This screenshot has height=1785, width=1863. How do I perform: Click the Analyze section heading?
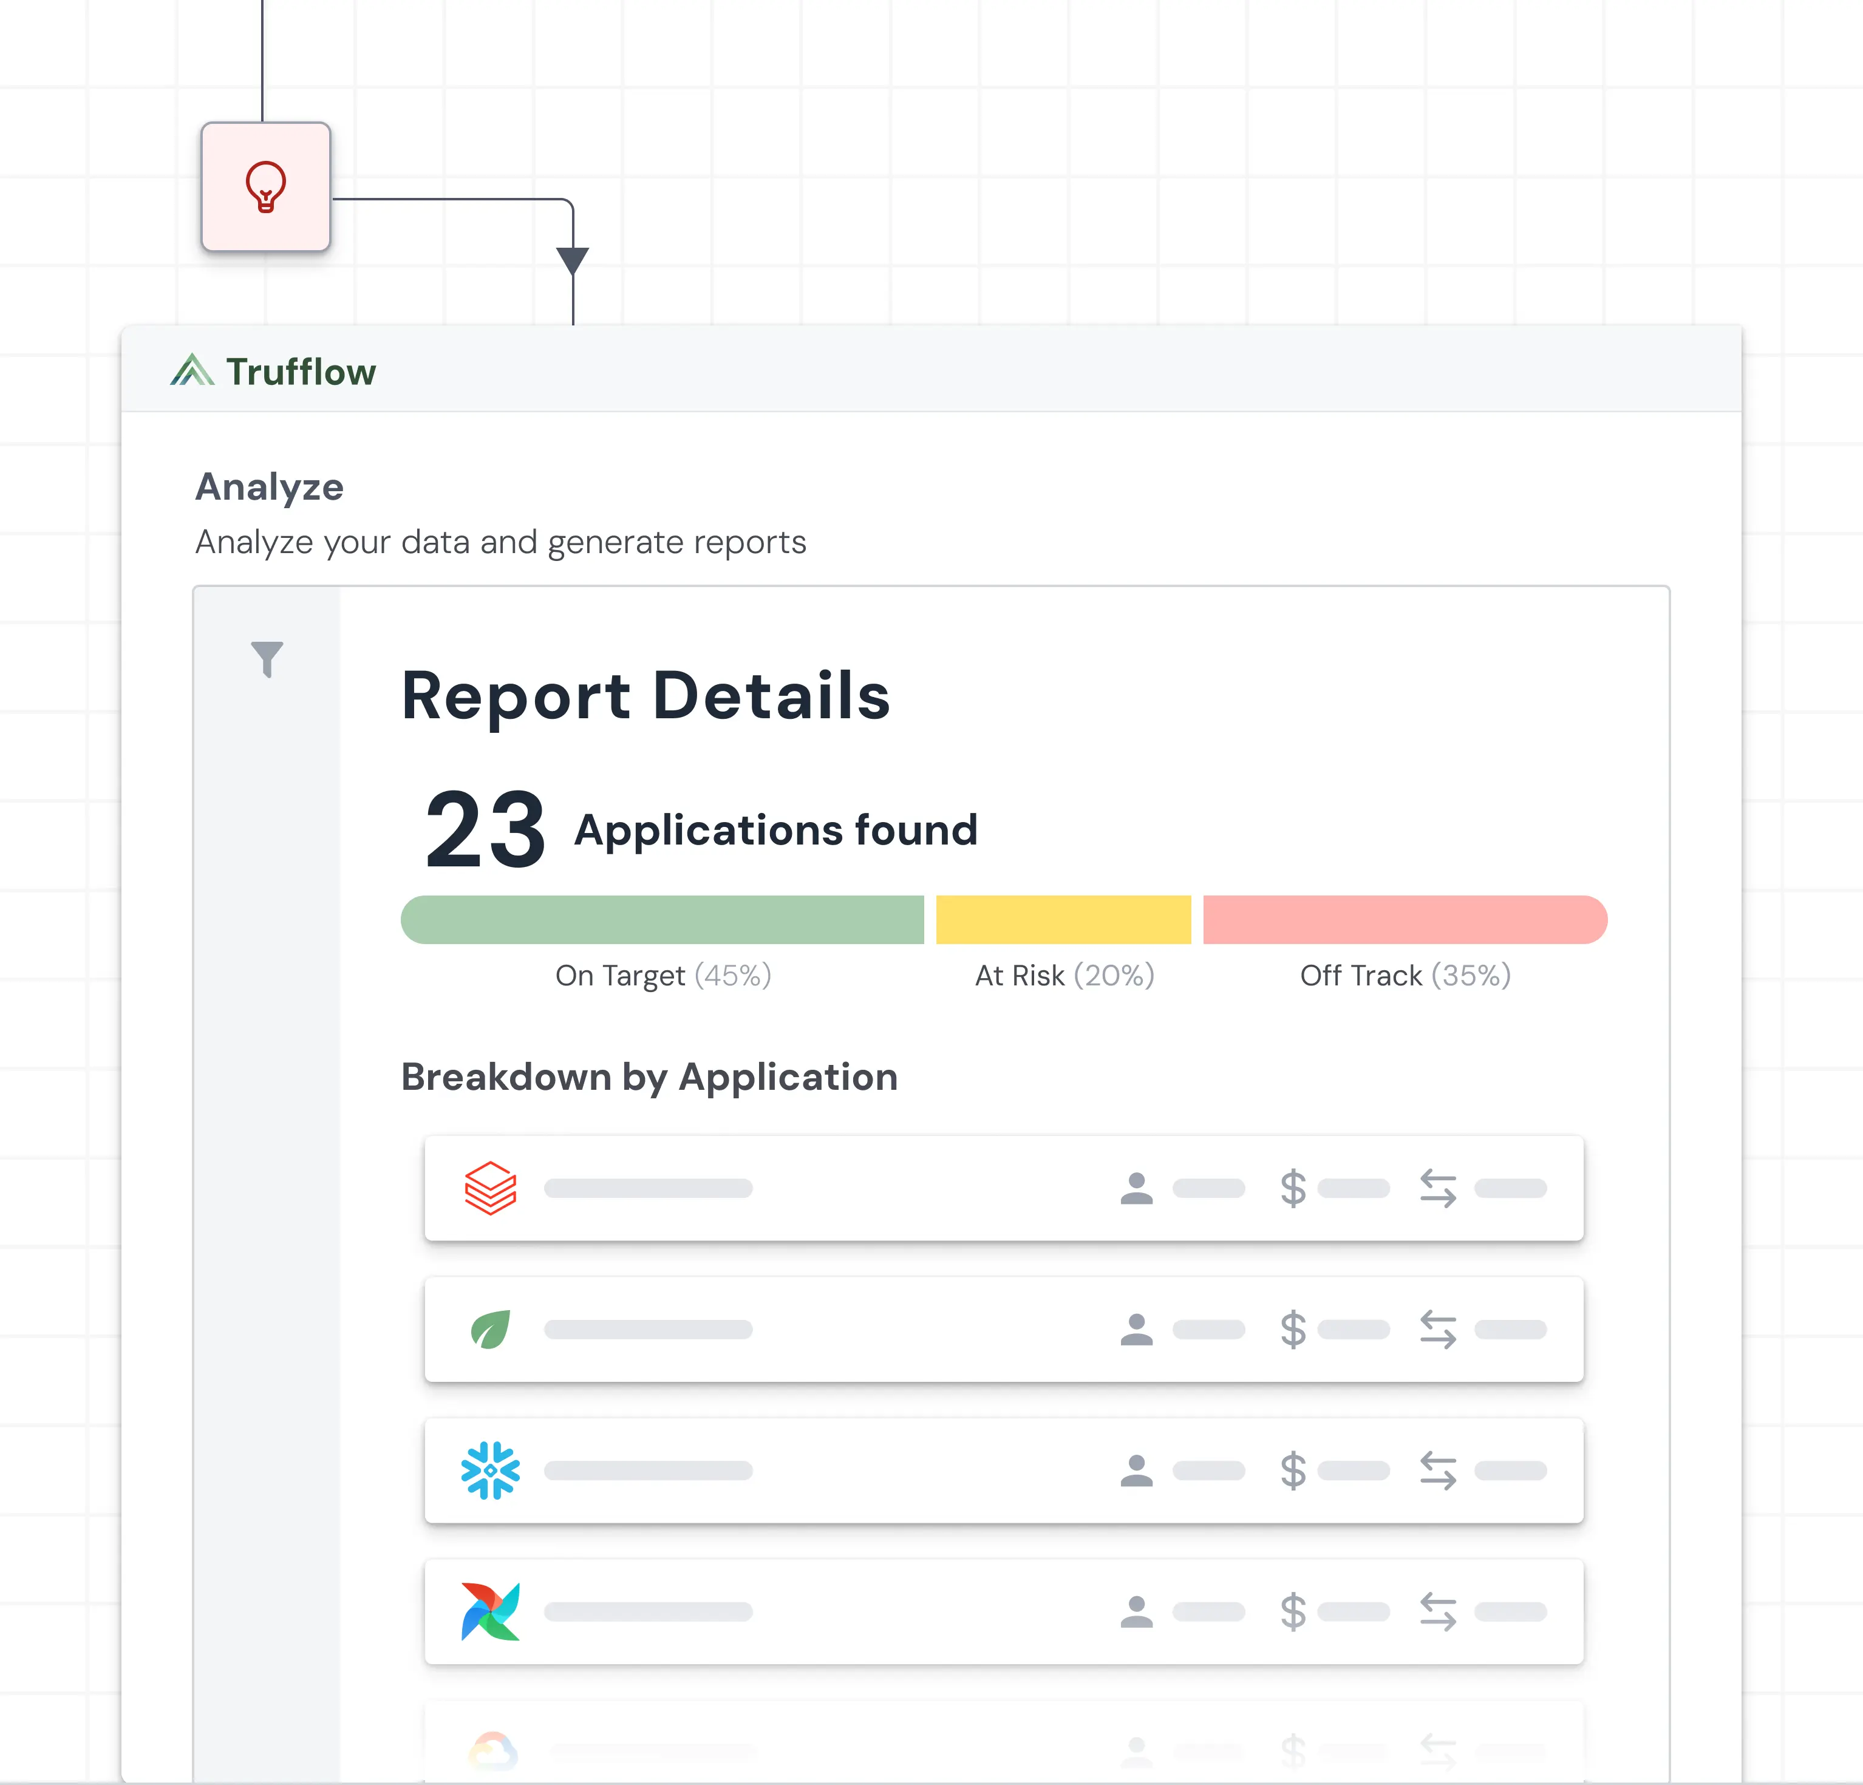269,487
